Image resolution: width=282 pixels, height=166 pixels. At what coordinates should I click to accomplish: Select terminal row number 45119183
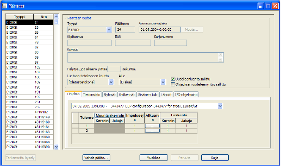tap(30, 132)
